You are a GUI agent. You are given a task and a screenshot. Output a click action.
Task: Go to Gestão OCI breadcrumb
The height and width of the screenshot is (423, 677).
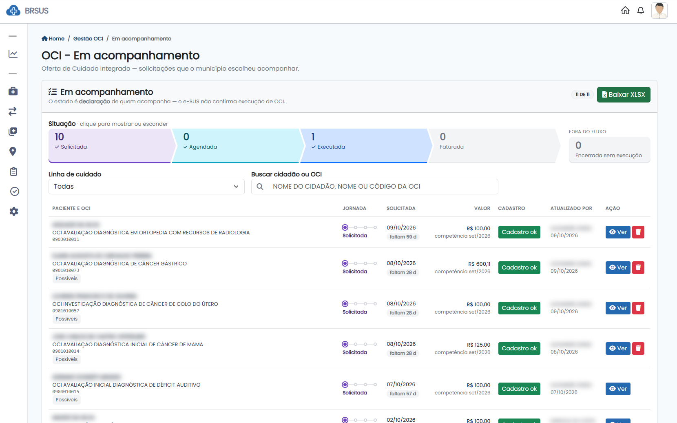coord(88,38)
